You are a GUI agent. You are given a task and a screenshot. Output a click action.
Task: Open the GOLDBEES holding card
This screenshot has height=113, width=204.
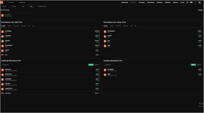[x=16, y=15]
